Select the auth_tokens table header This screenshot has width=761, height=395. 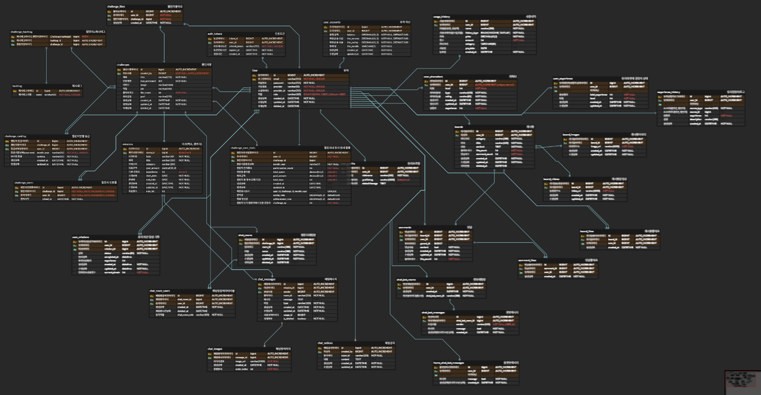246,34
